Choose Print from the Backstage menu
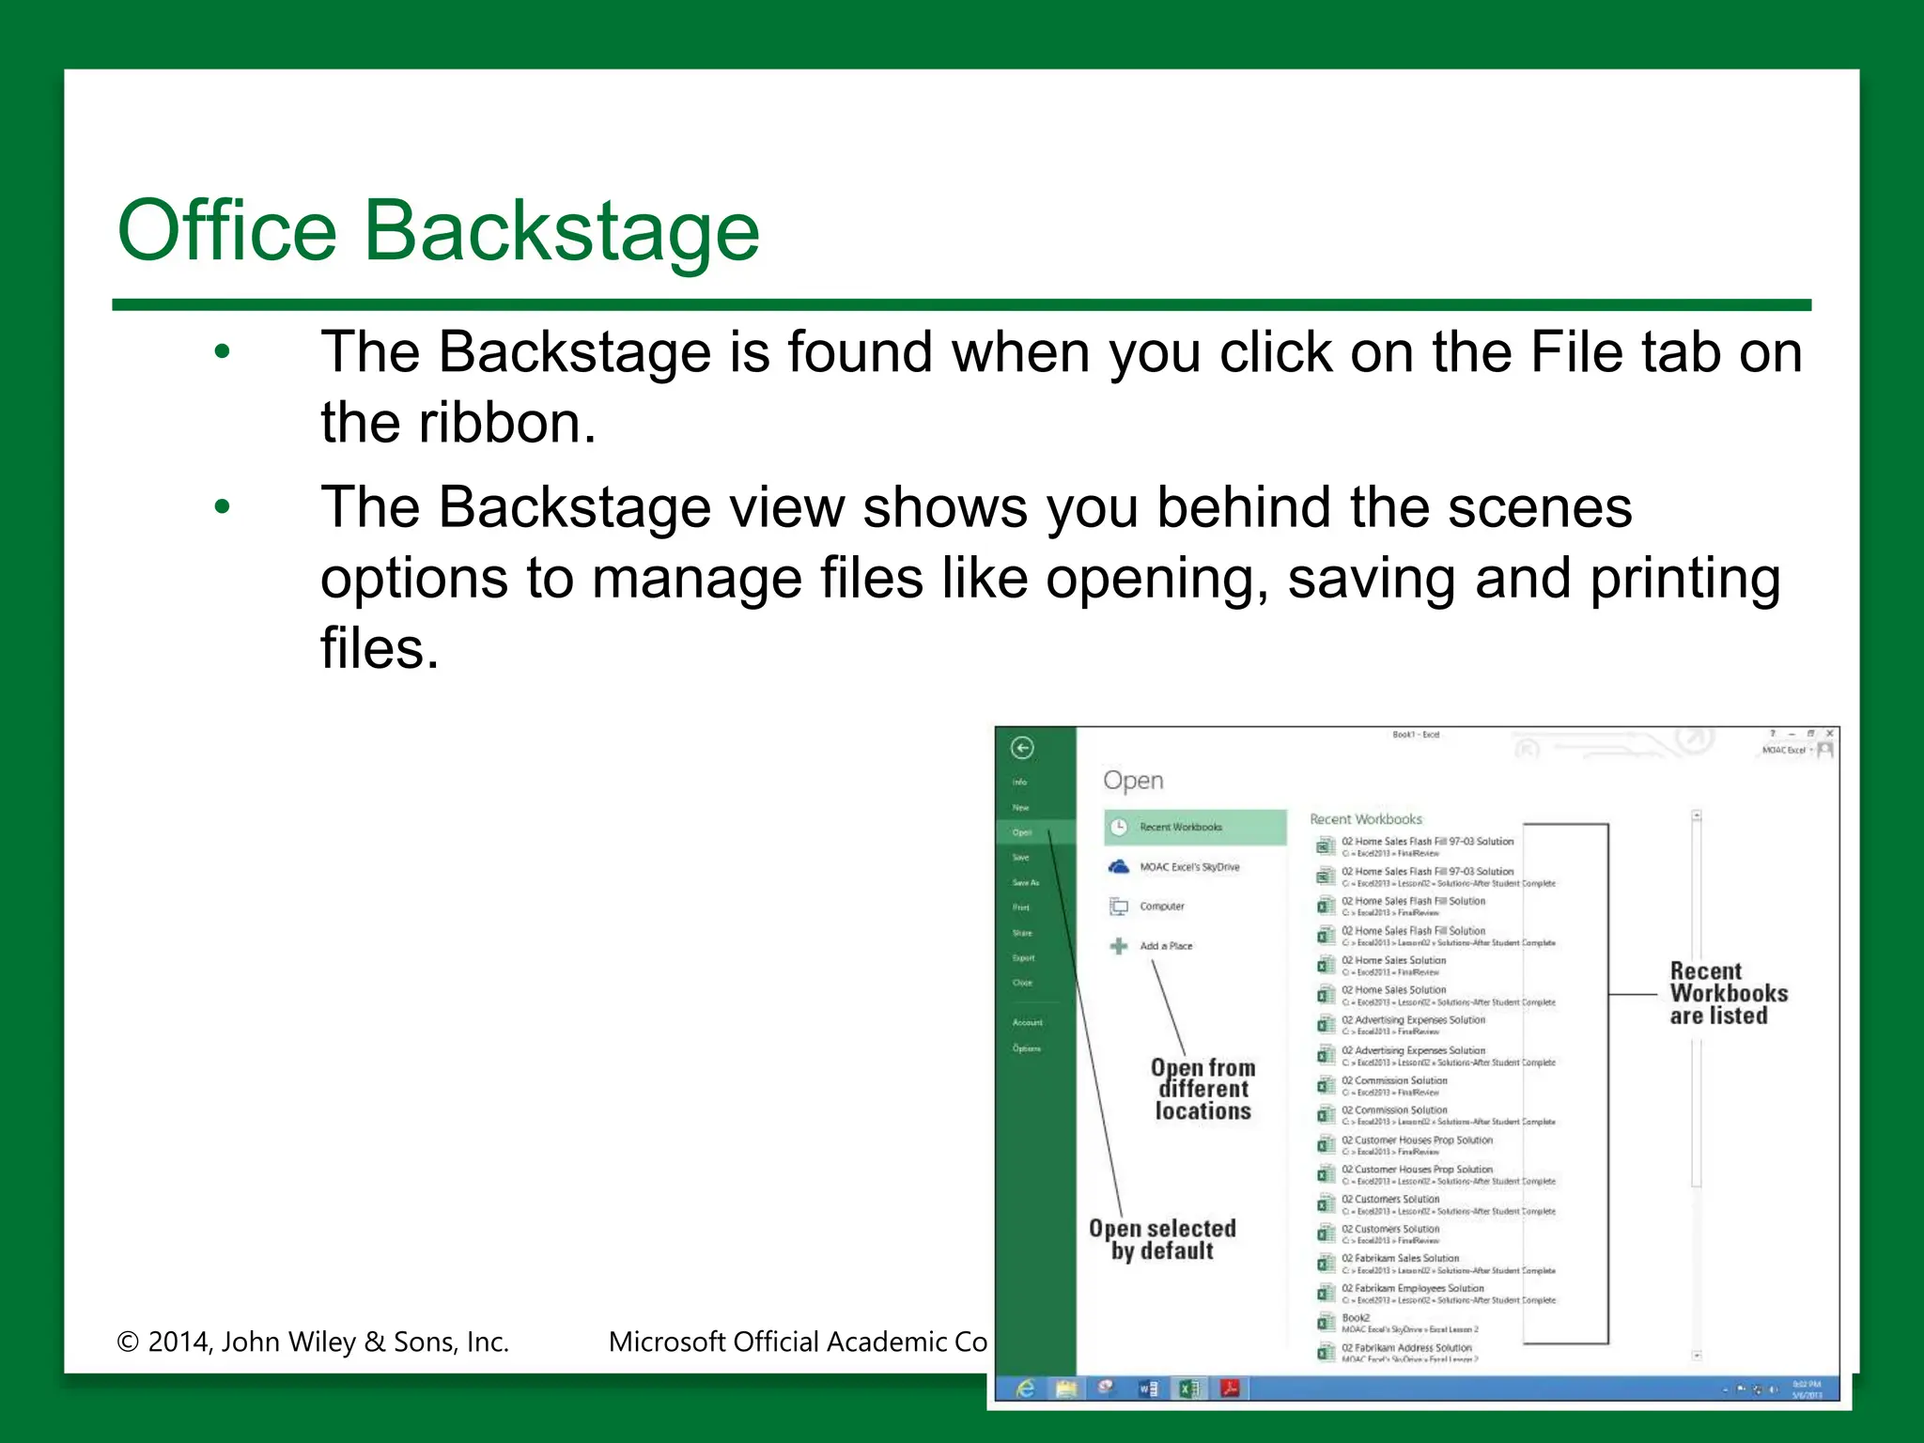1924x1443 pixels. click(x=1021, y=908)
